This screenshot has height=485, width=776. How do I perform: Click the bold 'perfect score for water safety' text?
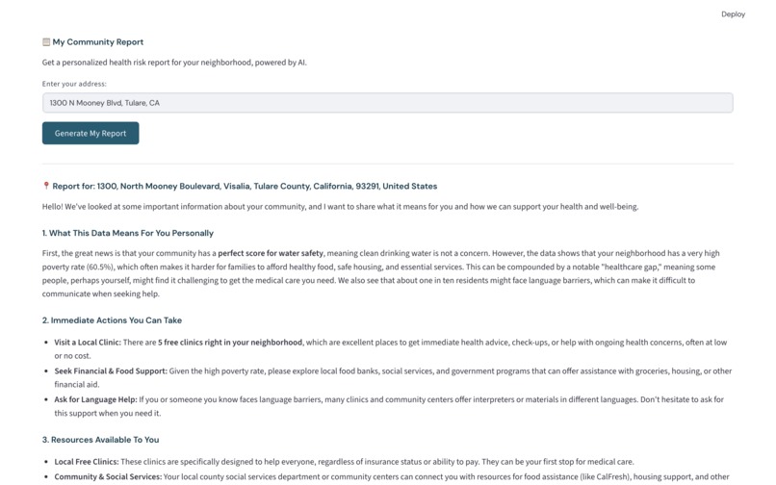tap(271, 253)
